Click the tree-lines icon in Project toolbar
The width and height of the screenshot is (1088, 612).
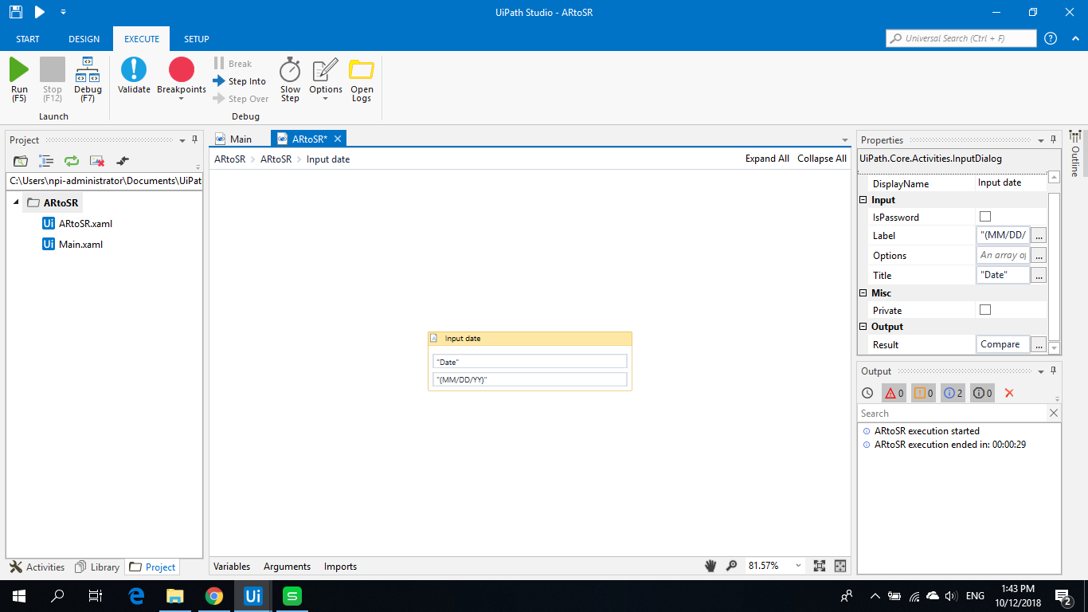pos(46,161)
